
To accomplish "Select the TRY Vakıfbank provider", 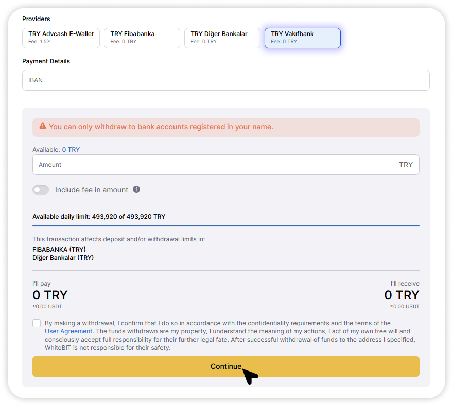I will click(303, 38).
